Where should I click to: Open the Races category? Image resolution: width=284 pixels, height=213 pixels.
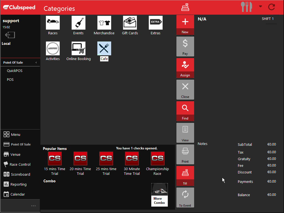tap(53, 25)
